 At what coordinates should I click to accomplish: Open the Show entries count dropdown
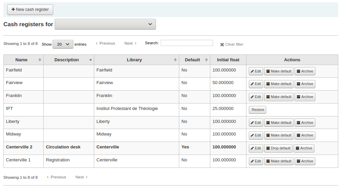pyautogui.click(x=63, y=44)
